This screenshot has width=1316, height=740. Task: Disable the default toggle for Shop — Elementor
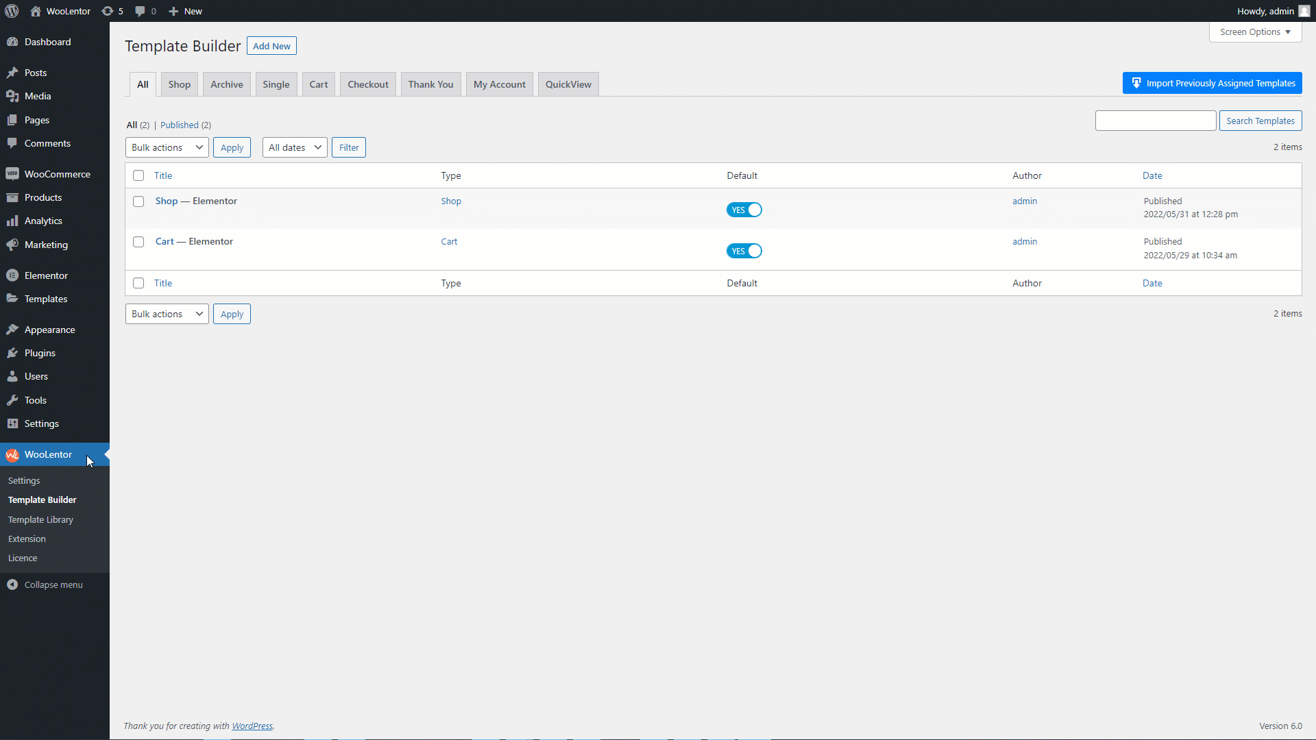point(744,210)
